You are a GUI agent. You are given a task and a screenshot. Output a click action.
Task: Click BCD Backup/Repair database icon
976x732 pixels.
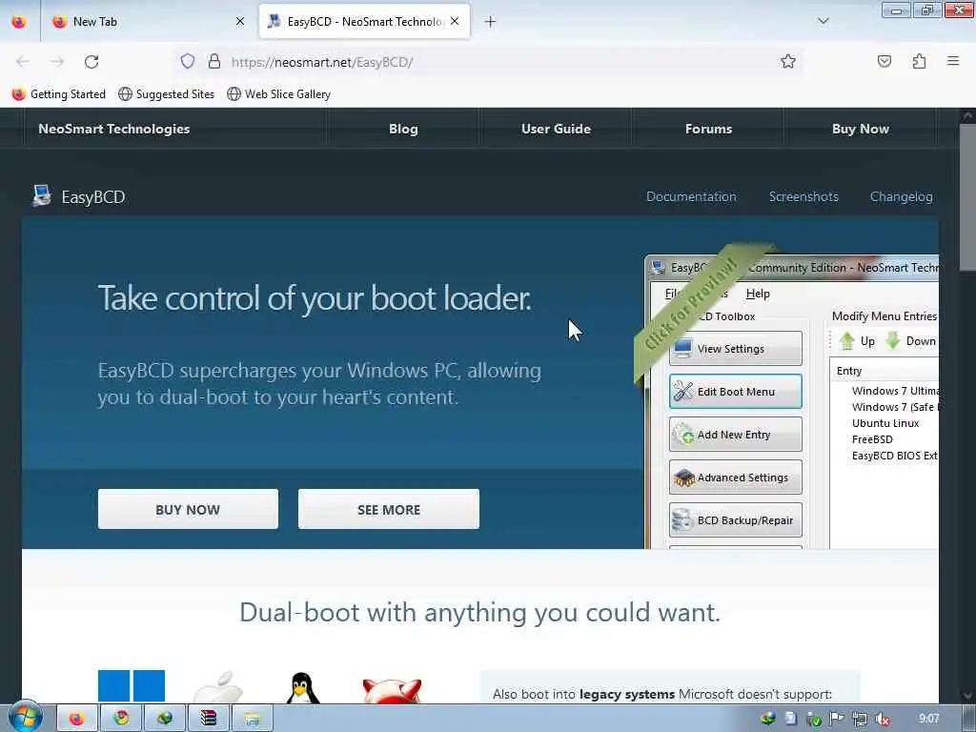[682, 520]
